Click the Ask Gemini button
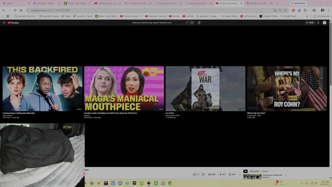This screenshot has height=187, width=332. tap(298, 3)
